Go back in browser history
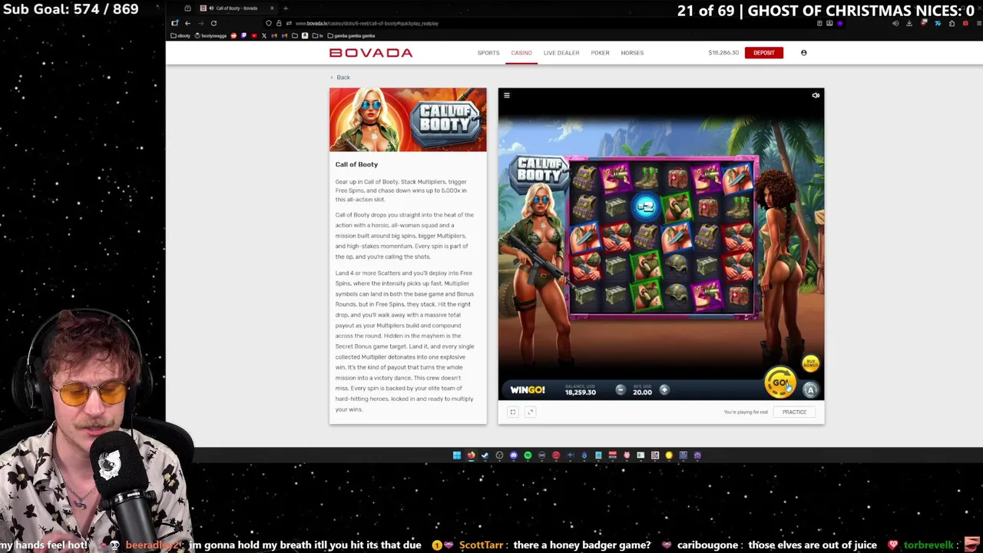983x553 pixels. 187,23
